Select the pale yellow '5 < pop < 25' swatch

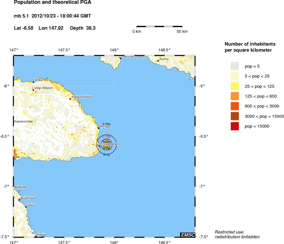(x=235, y=76)
